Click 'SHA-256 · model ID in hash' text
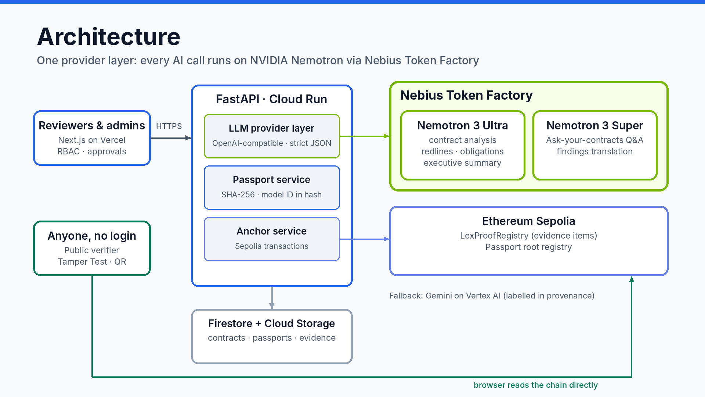 point(272,194)
